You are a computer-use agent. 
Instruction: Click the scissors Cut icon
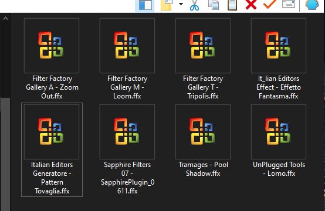tap(194, 5)
